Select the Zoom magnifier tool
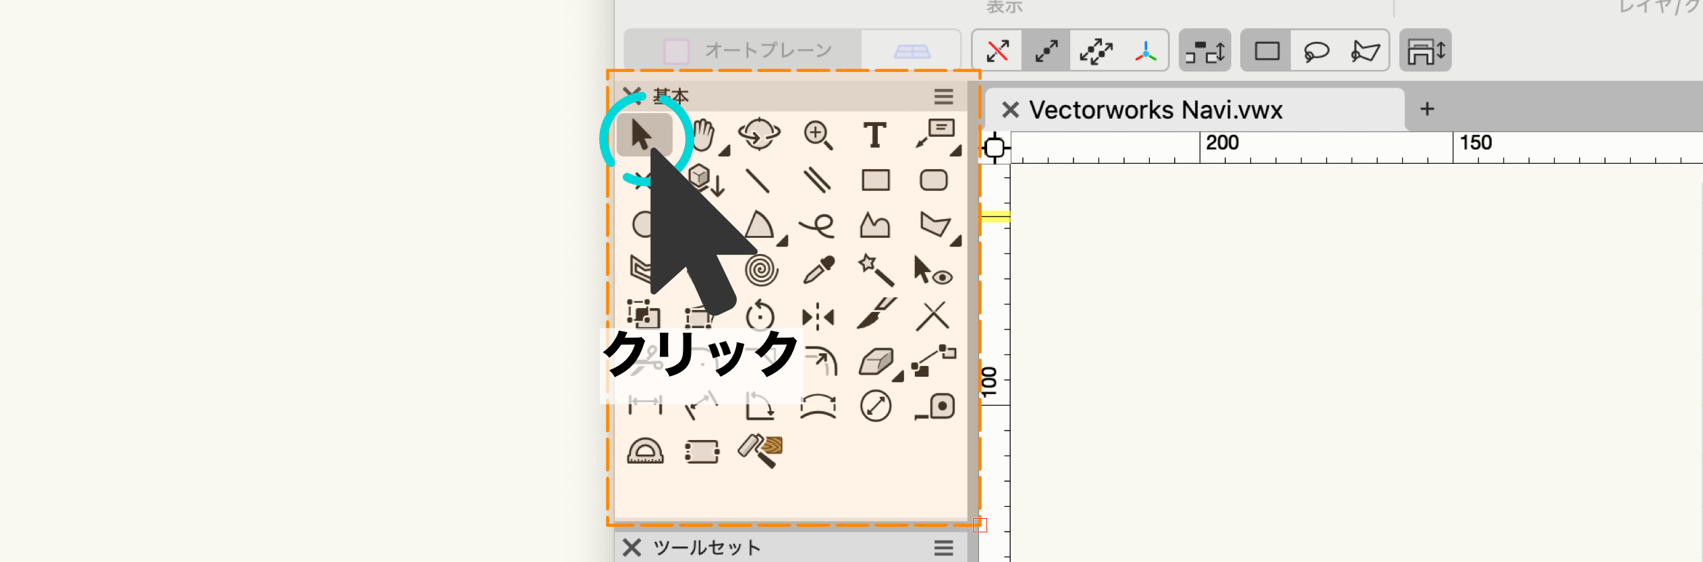Viewport: 1703px width, 562px height. [x=818, y=135]
